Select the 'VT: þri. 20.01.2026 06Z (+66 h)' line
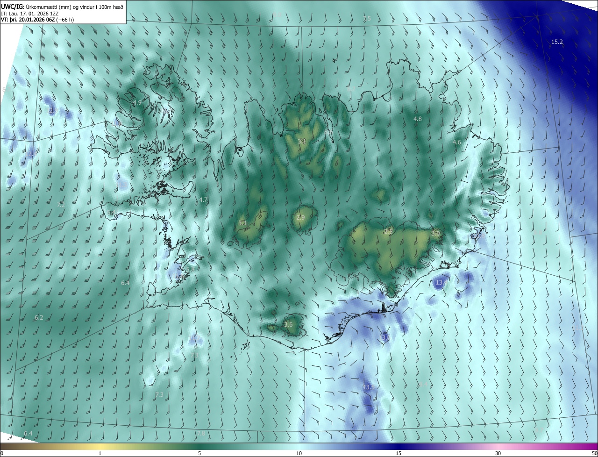The image size is (598, 457). click(38, 20)
